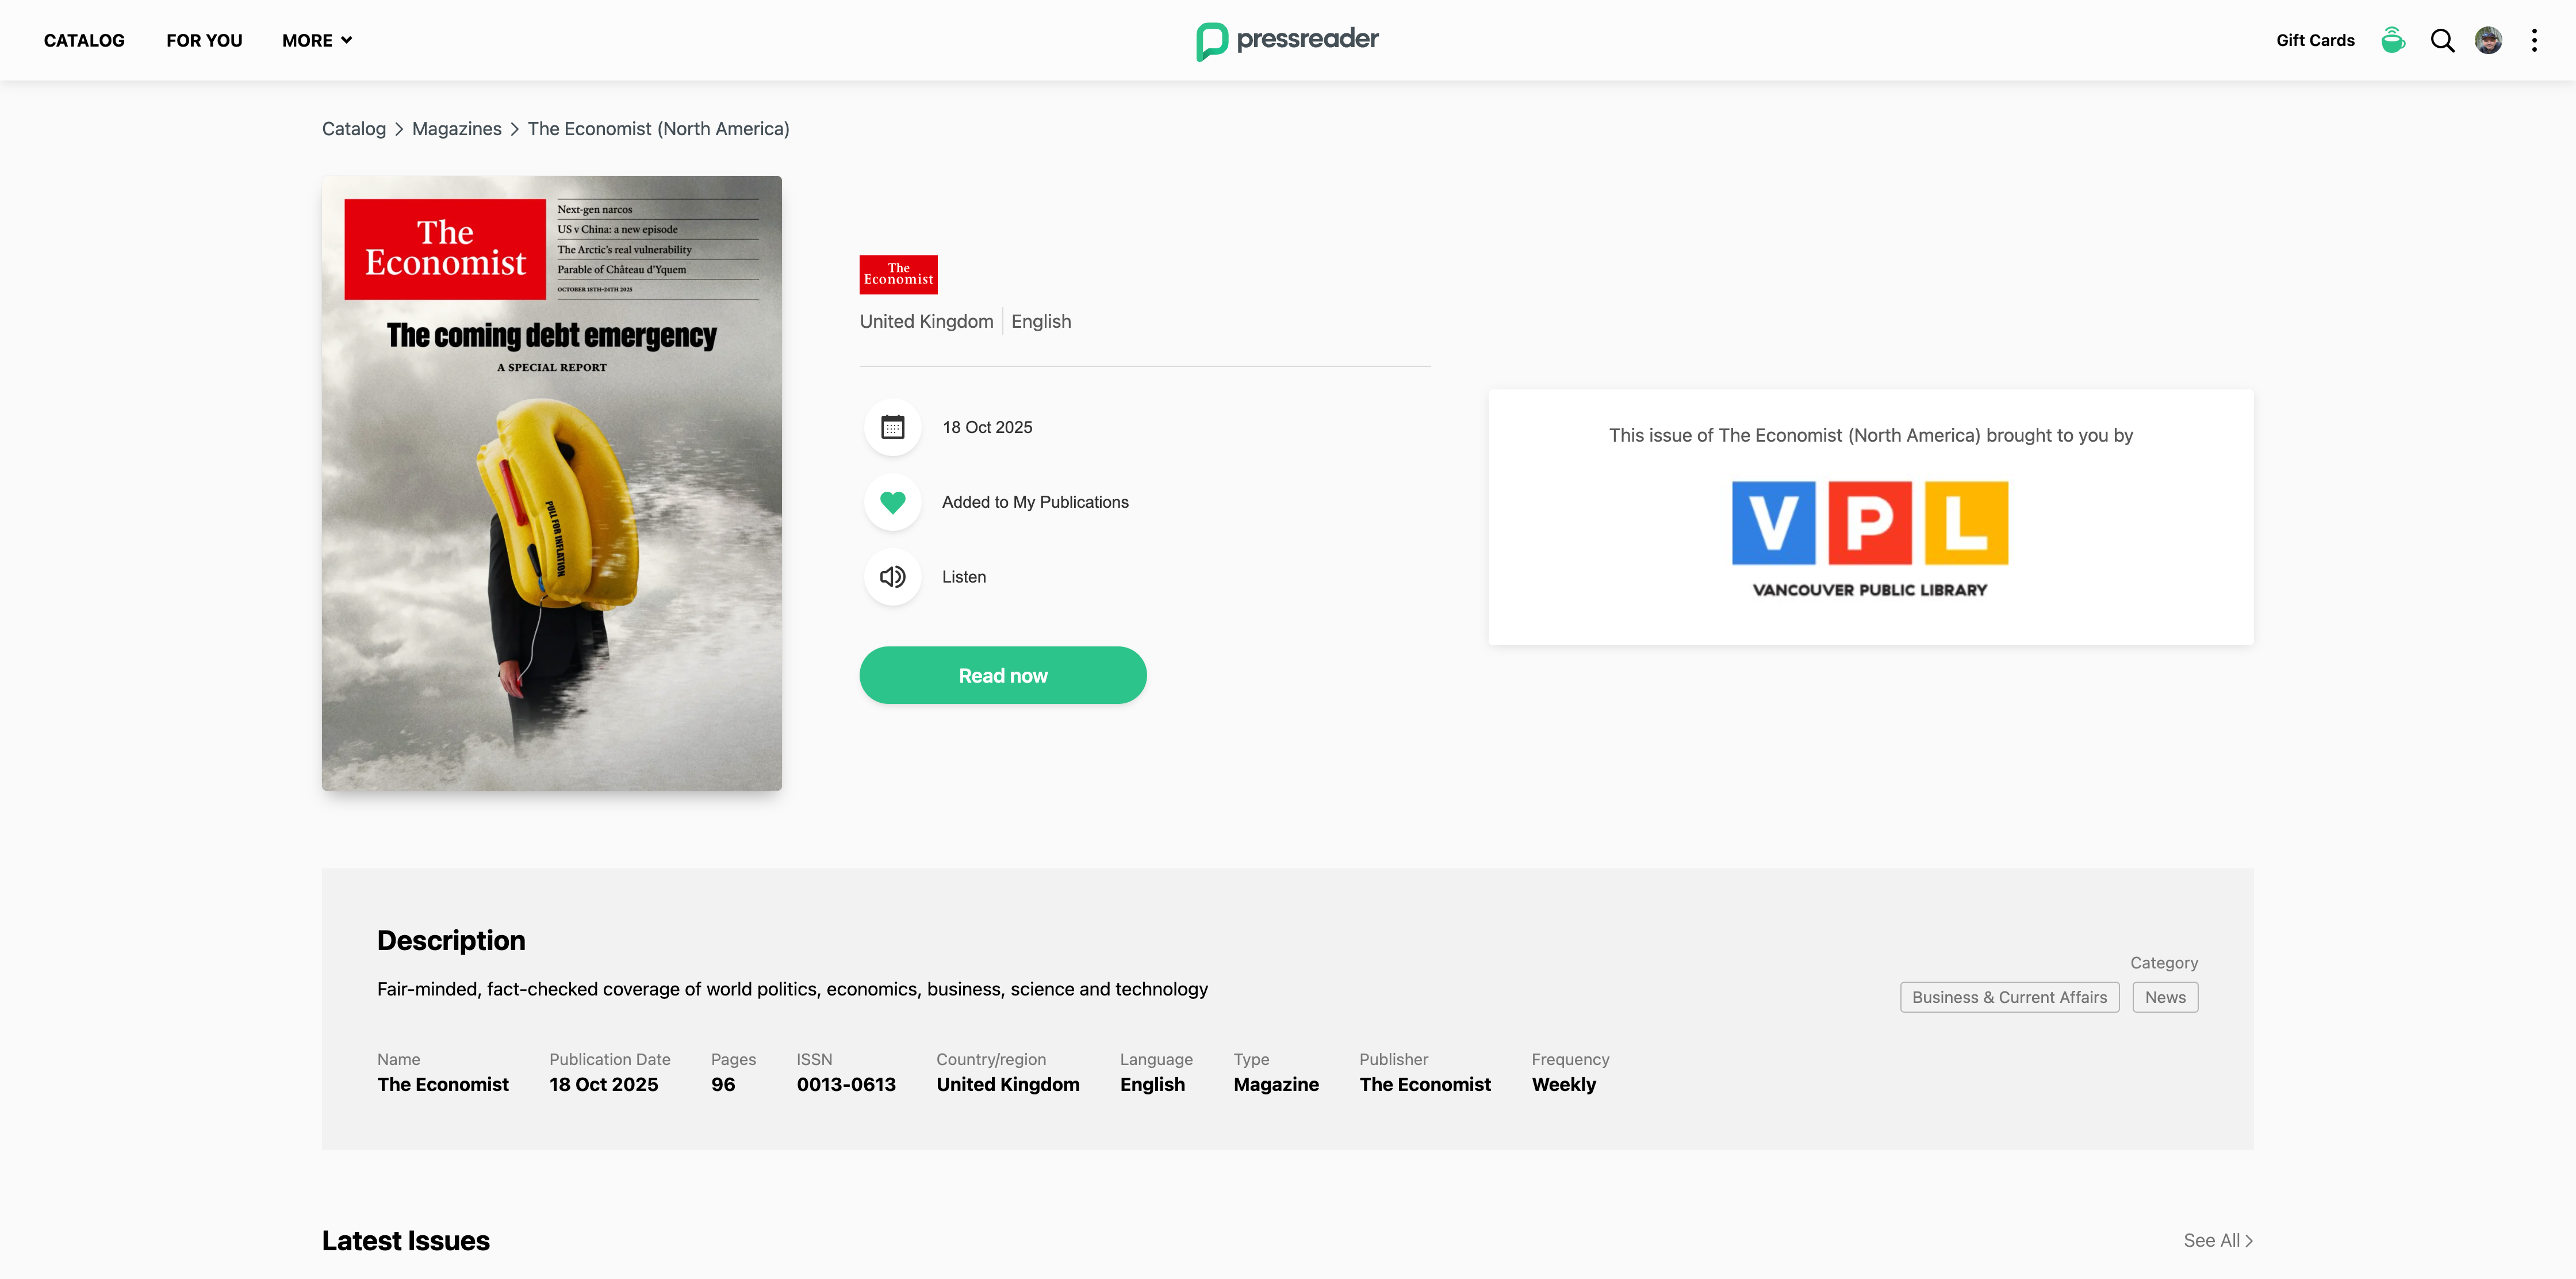Open the Gift Cards link

pyautogui.click(x=2315, y=40)
